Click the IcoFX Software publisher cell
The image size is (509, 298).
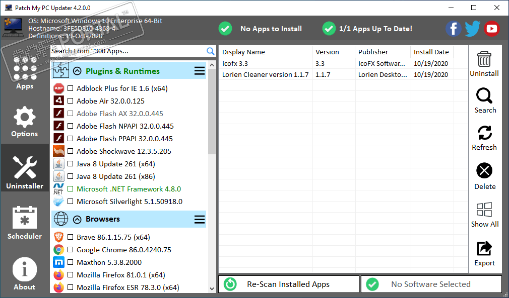click(x=382, y=63)
